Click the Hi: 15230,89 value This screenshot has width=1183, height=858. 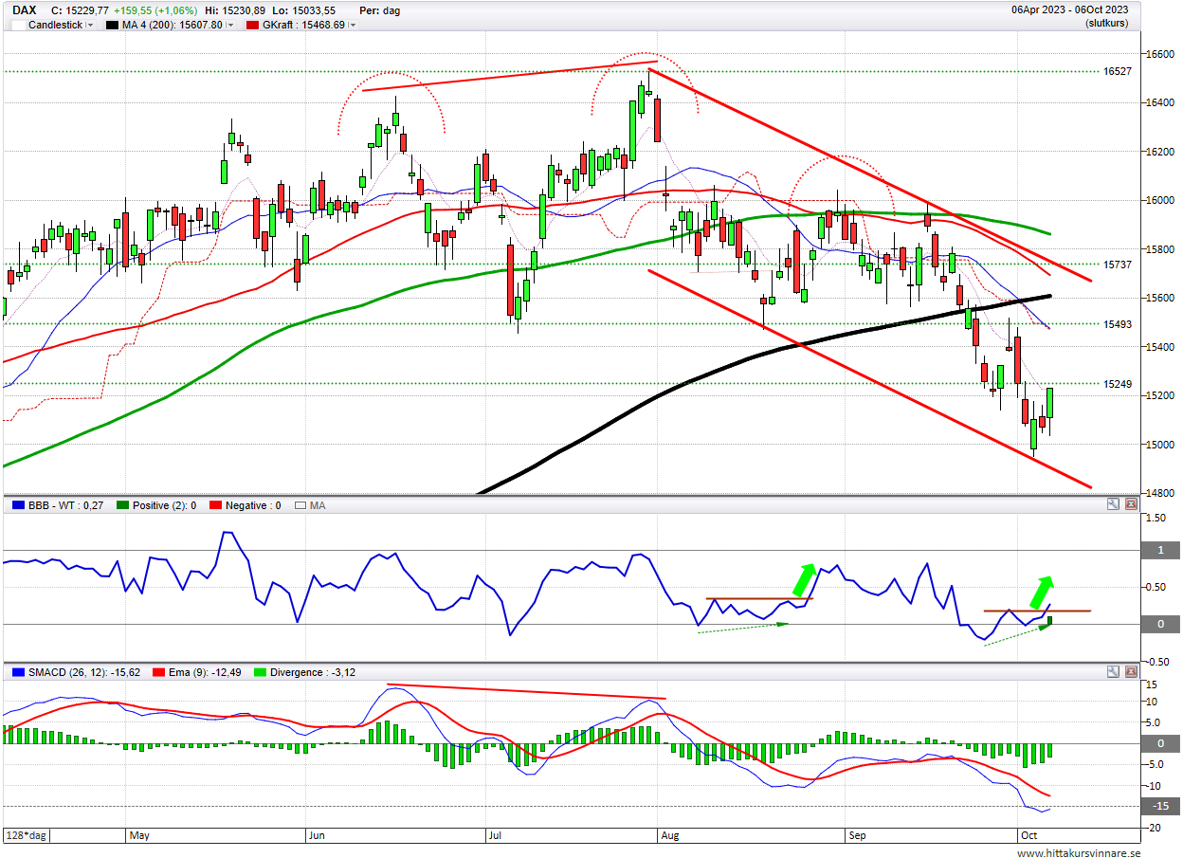[234, 10]
